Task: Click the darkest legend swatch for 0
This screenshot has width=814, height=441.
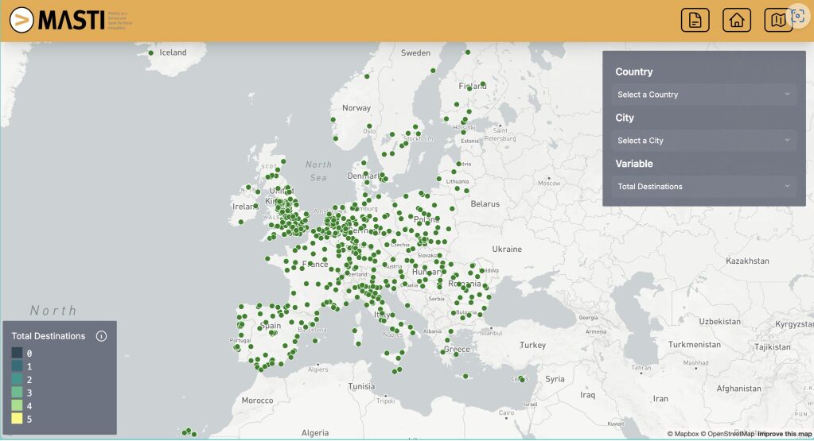Action: [17, 353]
